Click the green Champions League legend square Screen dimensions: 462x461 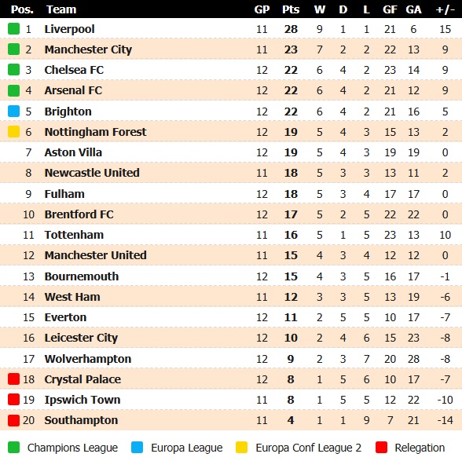tap(13, 447)
